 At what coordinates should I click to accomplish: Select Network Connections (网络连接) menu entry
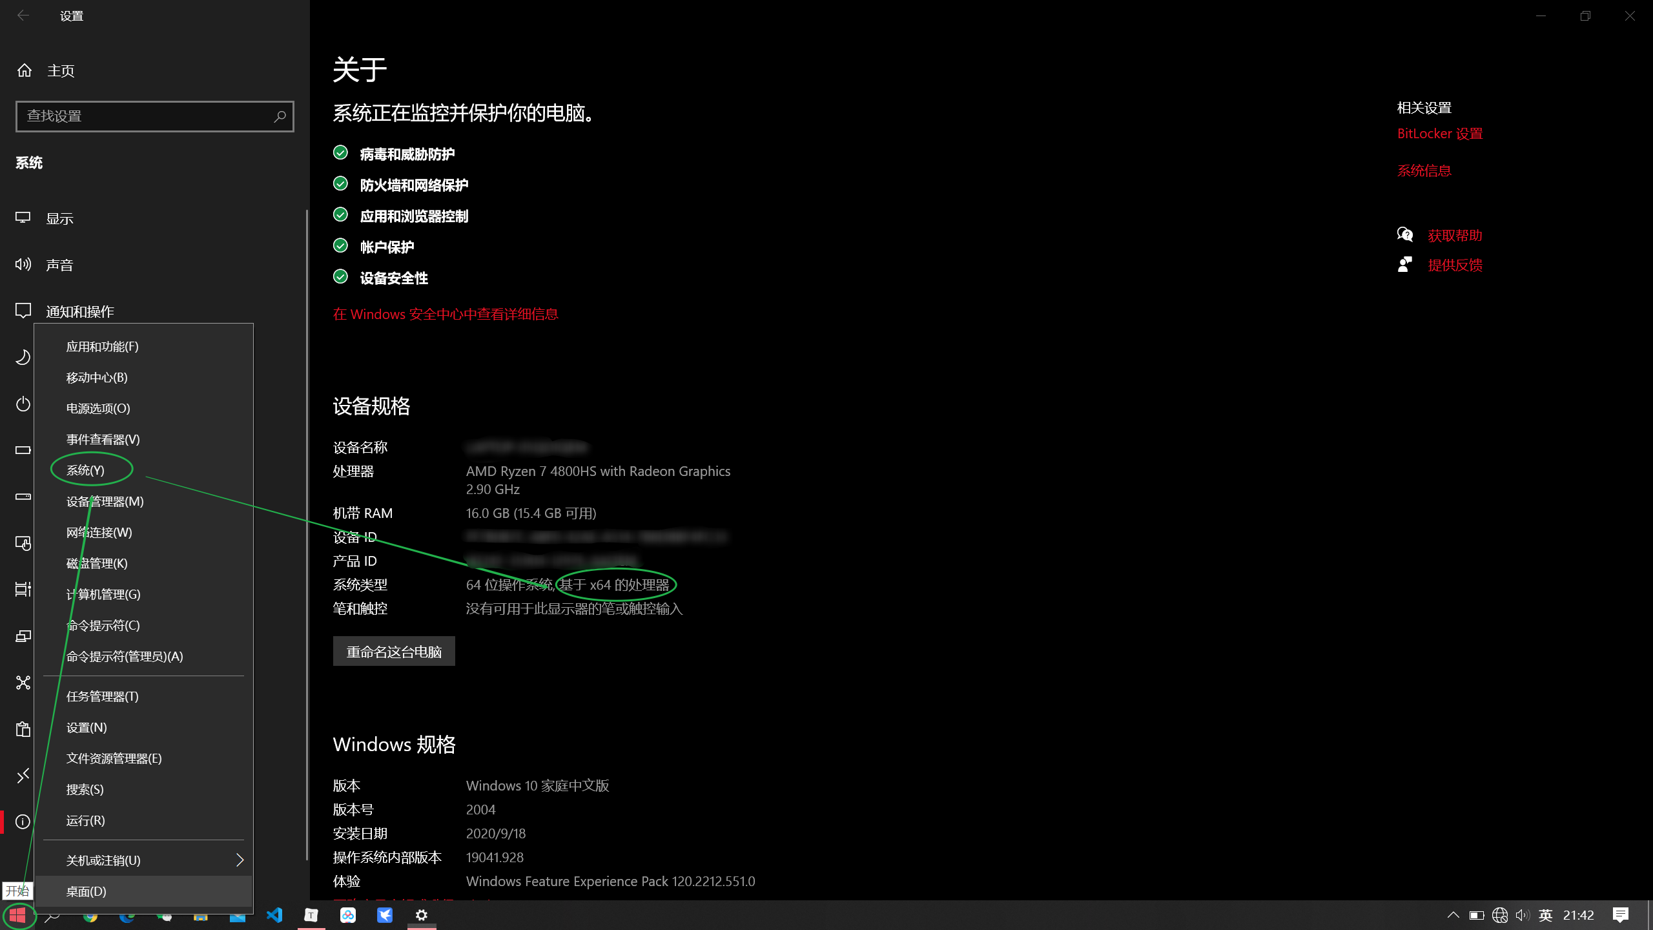pyautogui.click(x=143, y=532)
